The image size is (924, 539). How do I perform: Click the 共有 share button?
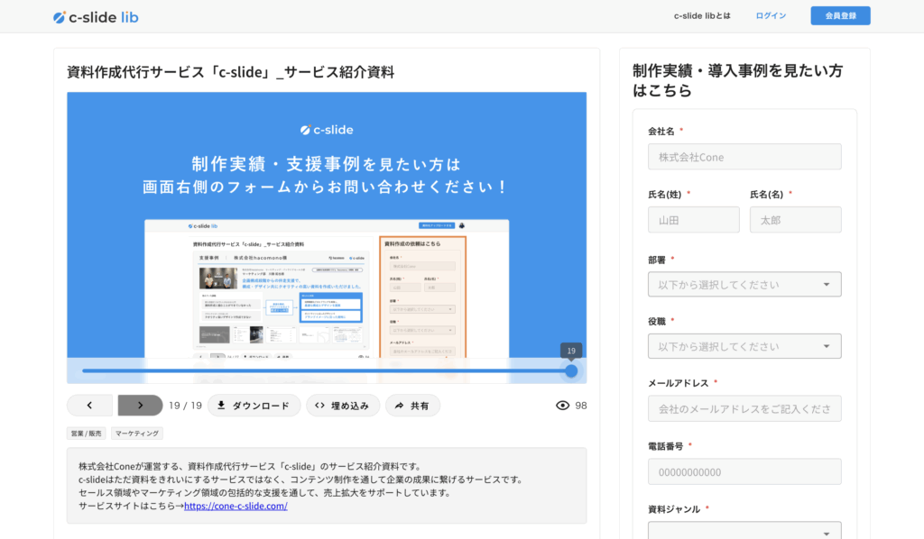(412, 406)
